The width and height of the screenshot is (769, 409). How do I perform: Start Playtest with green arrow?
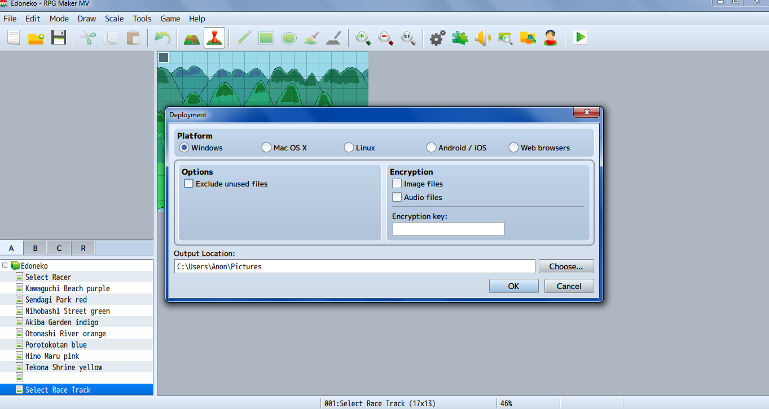point(580,38)
